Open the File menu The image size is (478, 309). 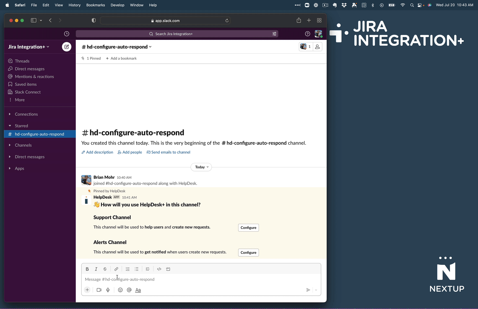(34, 5)
